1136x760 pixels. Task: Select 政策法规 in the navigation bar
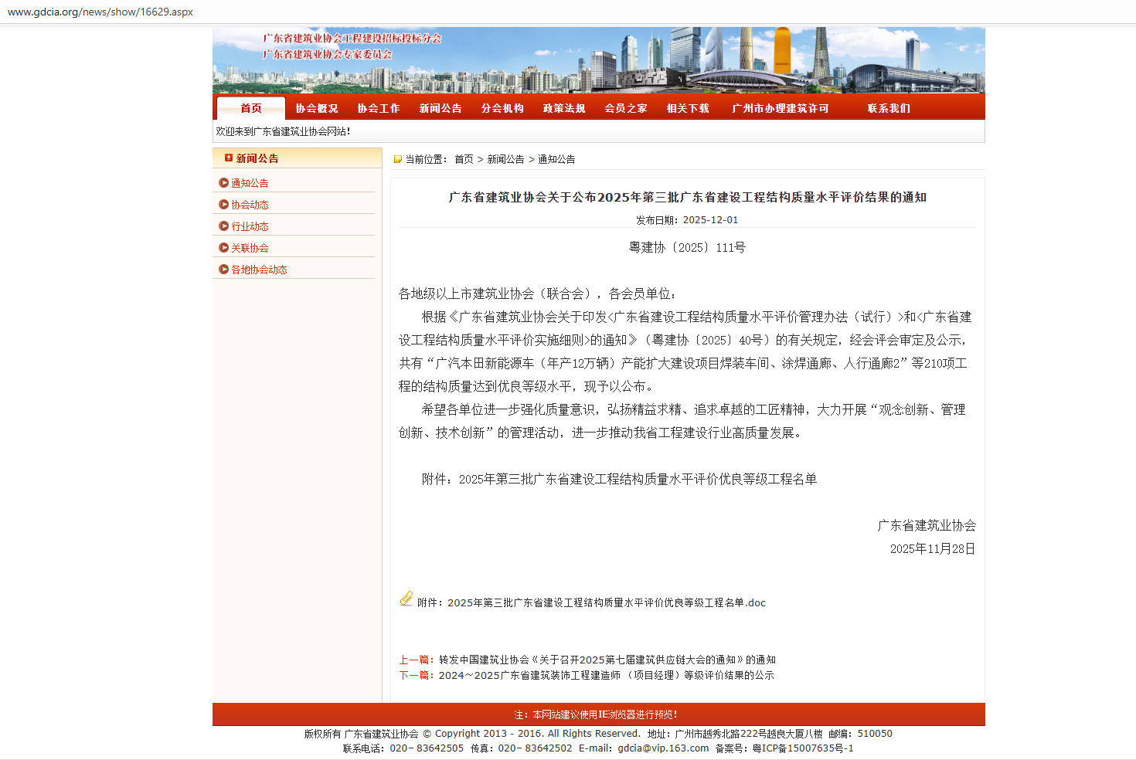click(x=564, y=108)
